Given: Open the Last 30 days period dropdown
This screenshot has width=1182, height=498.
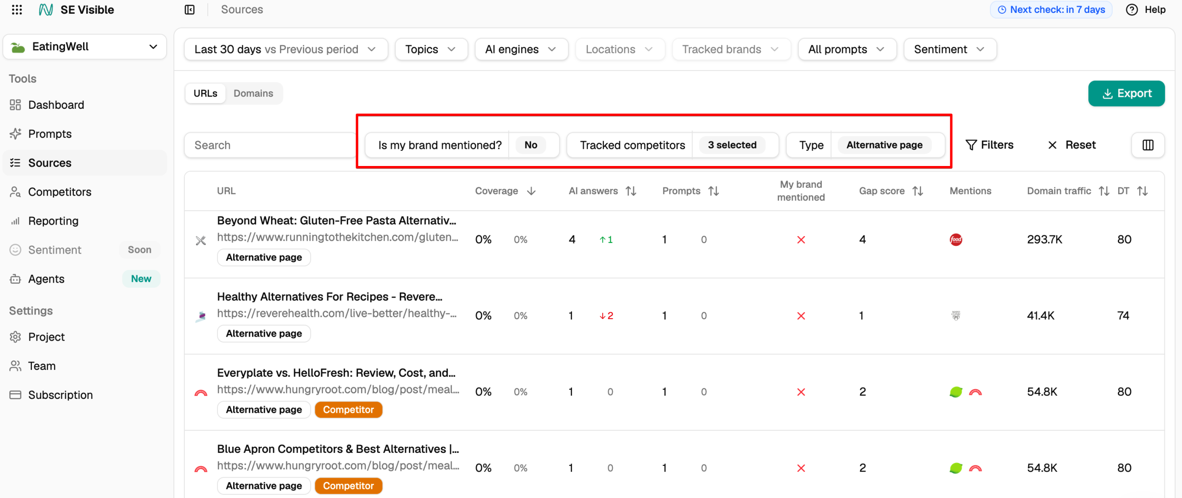Looking at the screenshot, I should (285, 49).
